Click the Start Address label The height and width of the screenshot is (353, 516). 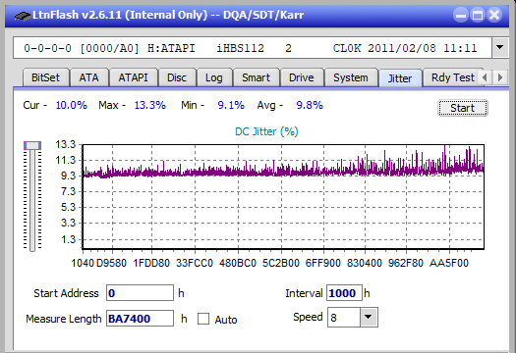pos(66,293)
